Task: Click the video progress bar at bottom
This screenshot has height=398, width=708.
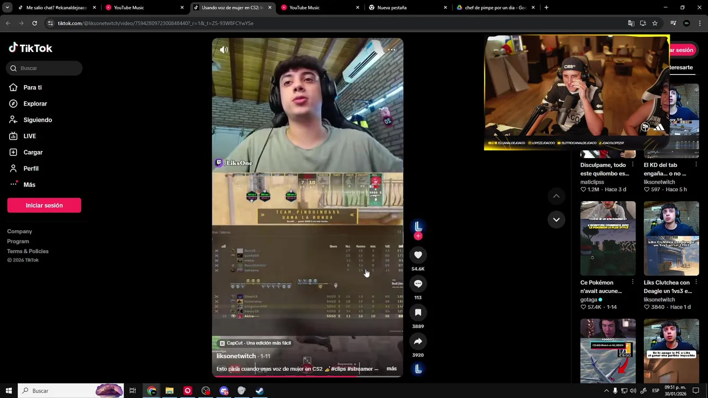Action: [x=308, y=376]
